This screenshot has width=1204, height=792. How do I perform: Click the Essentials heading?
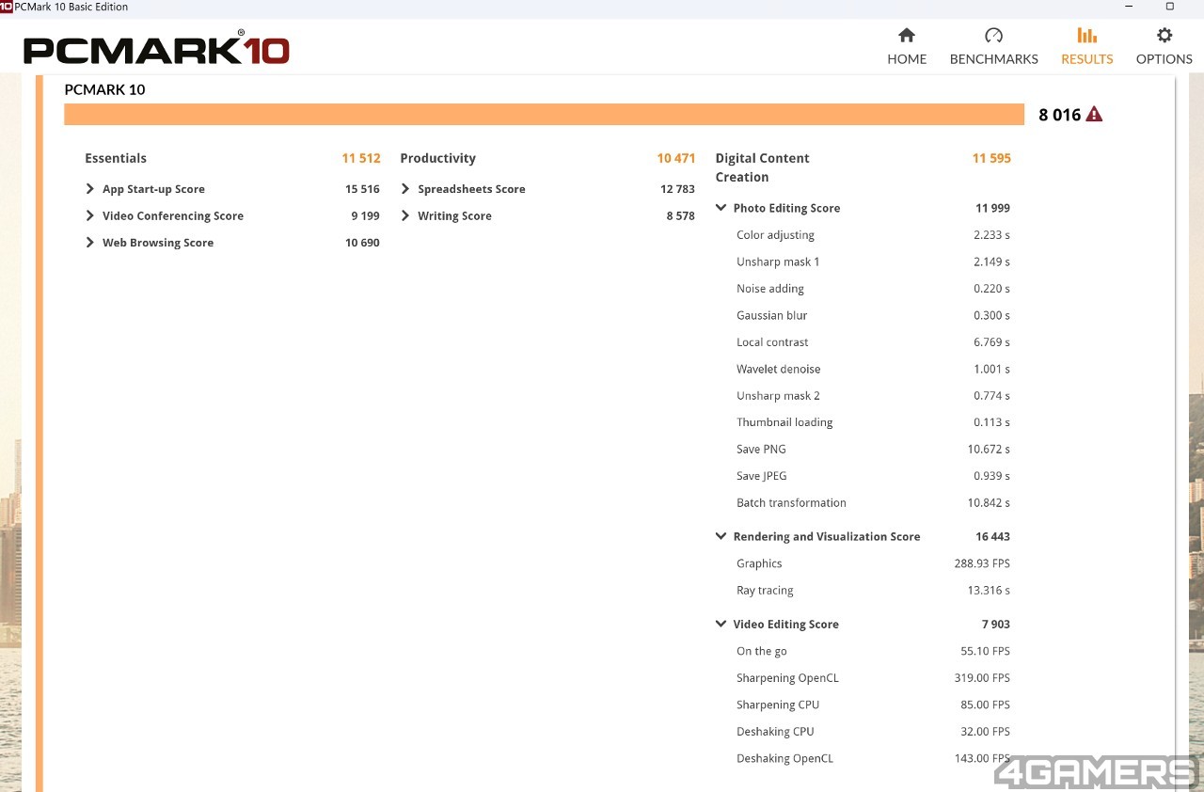coord(116,158)
